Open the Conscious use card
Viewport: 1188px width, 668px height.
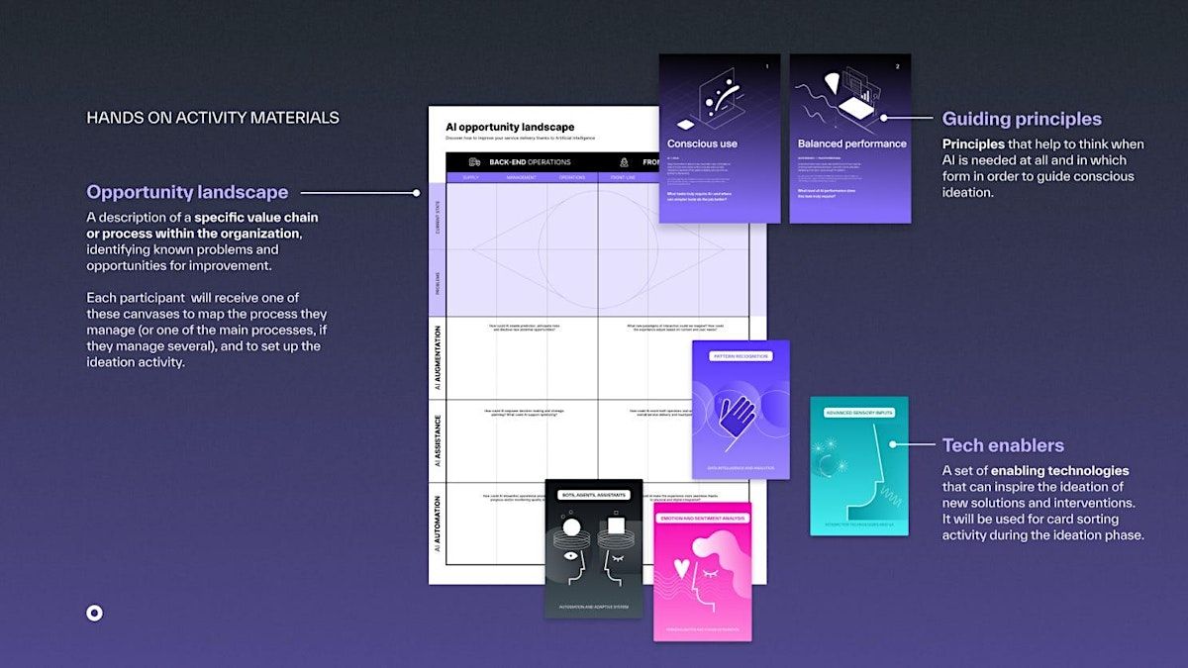pos(720,139)
